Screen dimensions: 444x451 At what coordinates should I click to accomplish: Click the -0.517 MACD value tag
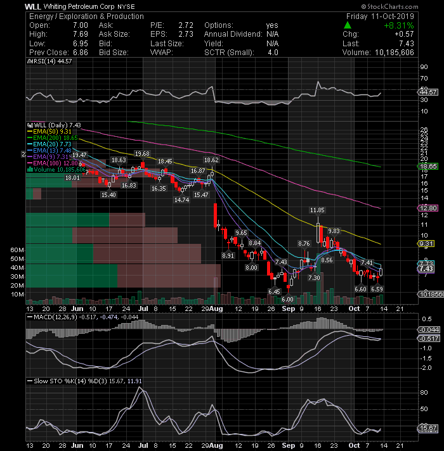pyautogui.click(x=429, y=338)
